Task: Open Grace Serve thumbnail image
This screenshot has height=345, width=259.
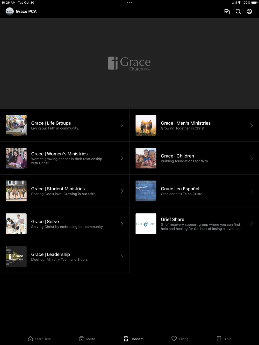Action: coord(16,224)
